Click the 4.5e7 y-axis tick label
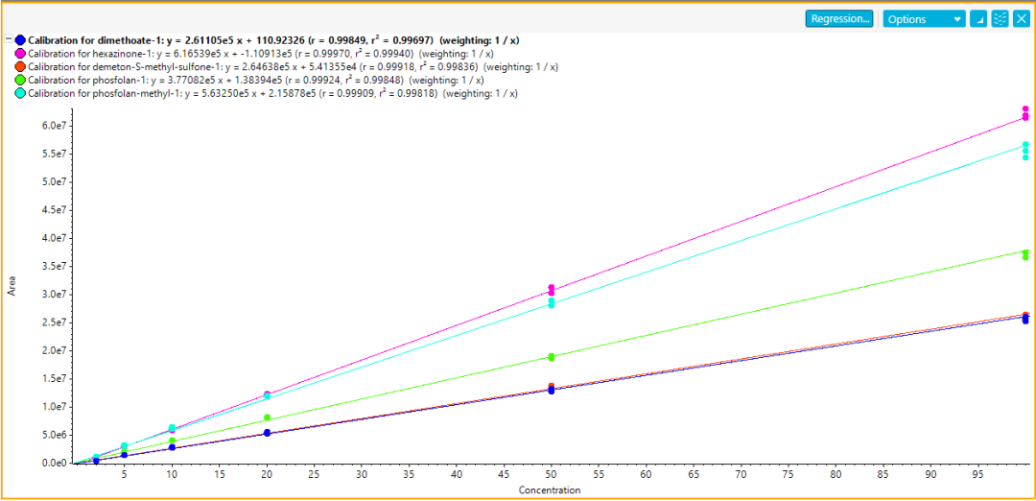Image resolution: width=1036 pixels, height=501 pixels. (x=53, y=210)
